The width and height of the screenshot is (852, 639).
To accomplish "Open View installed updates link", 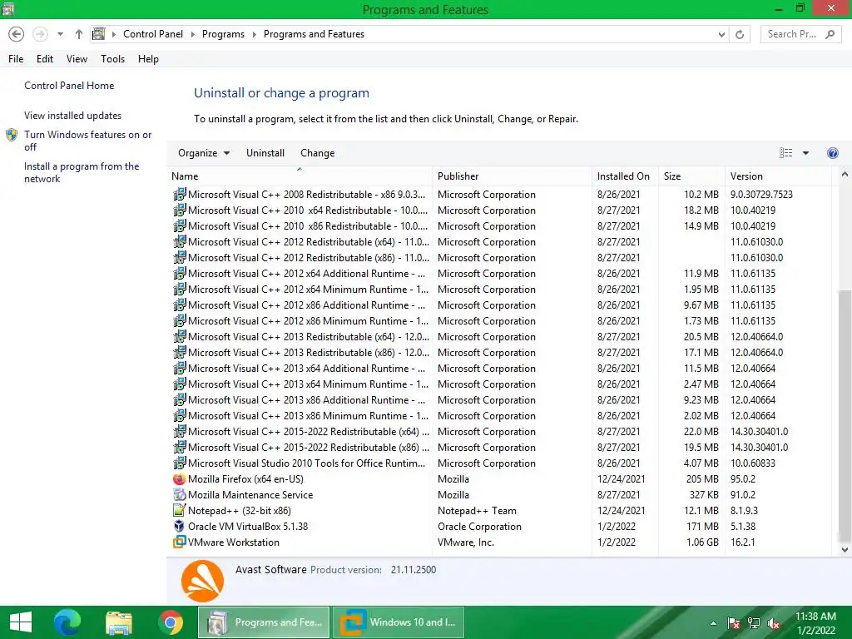I will [x=73, y=115].
